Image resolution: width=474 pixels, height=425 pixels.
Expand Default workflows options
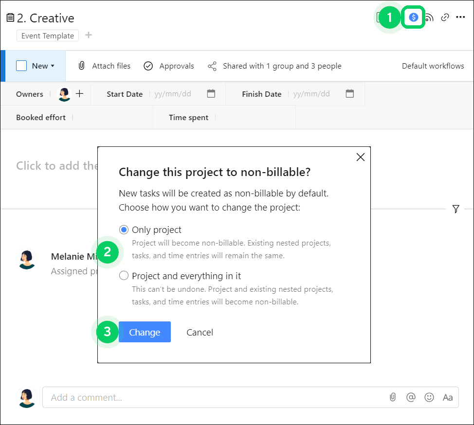point(433,66)
